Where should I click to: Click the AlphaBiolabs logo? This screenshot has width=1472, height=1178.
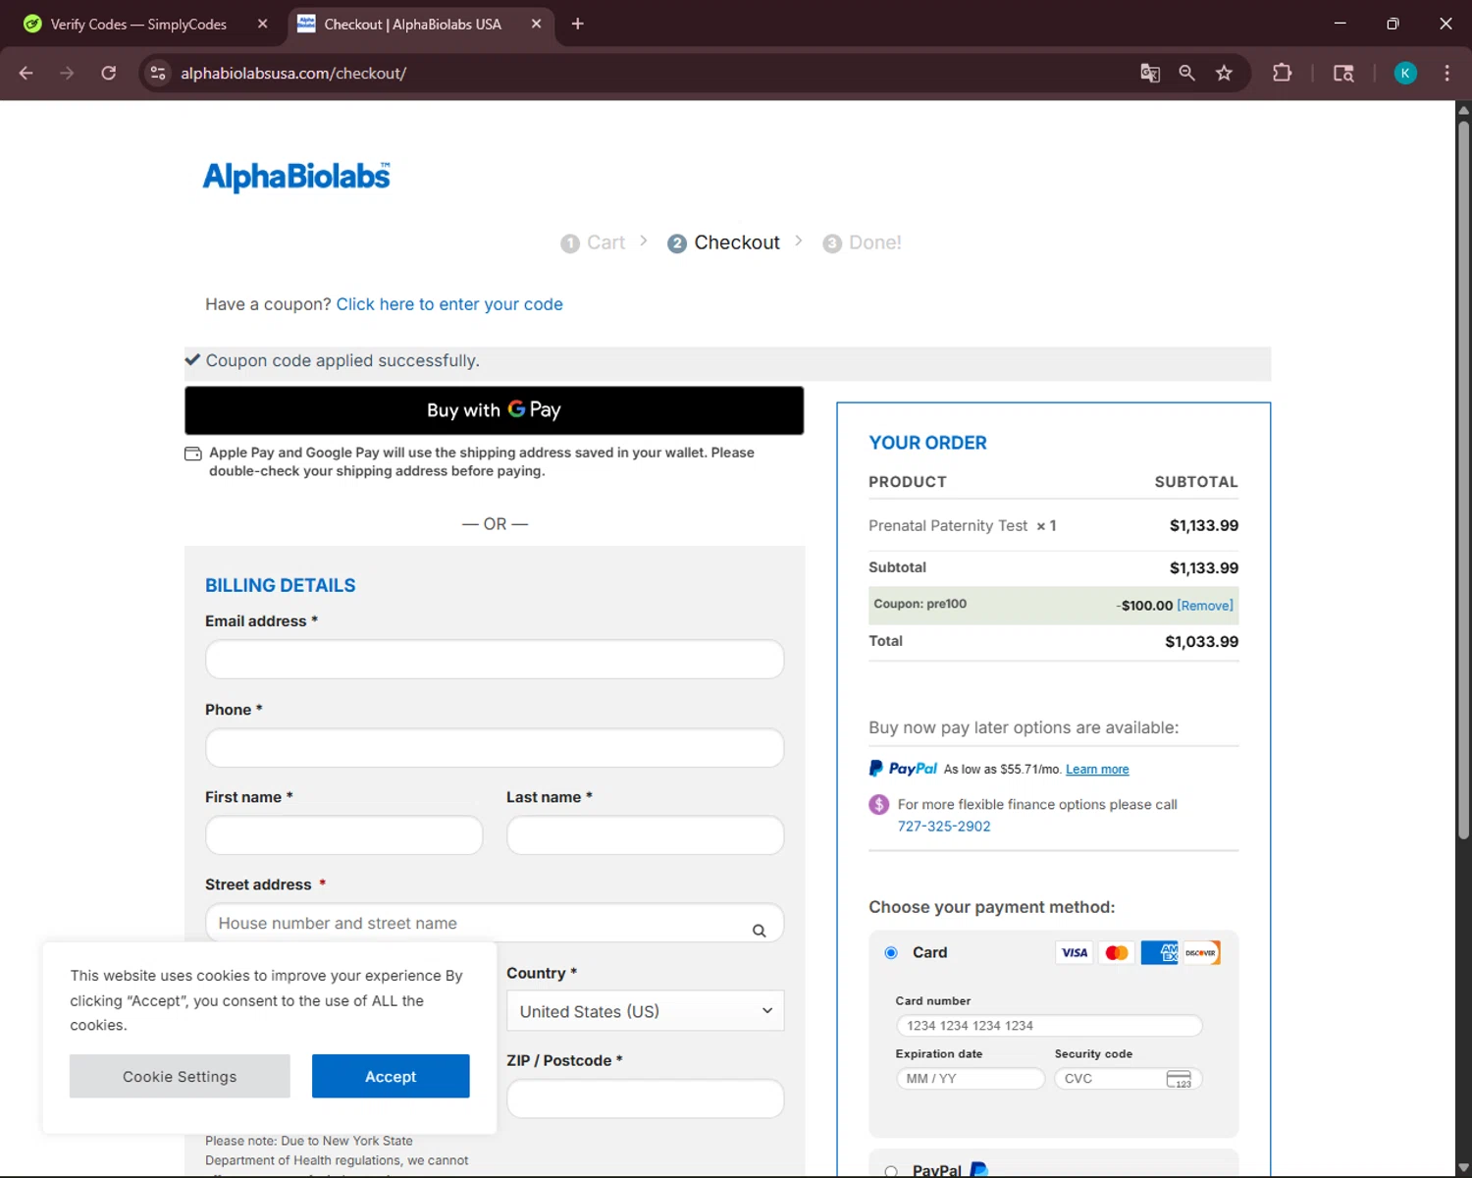click(296, 177)
